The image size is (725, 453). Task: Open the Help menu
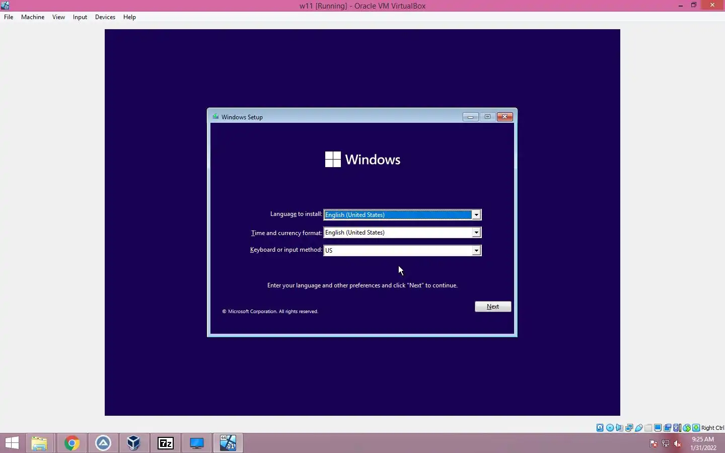point(129,17)
